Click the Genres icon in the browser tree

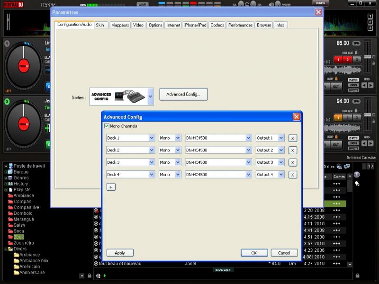click(10, 177)
